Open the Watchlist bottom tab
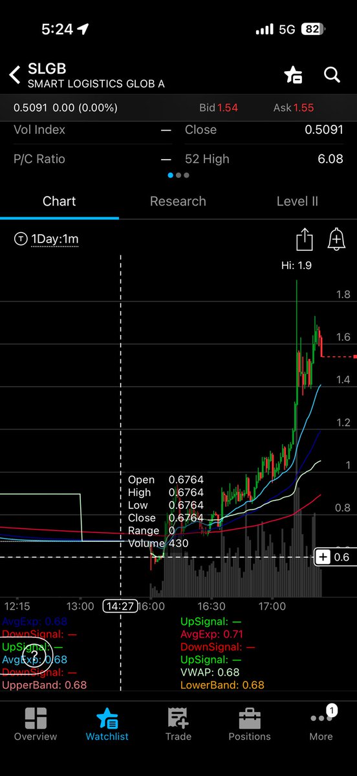Viewport: 357px width, 776px height. [x=107, y=724]
